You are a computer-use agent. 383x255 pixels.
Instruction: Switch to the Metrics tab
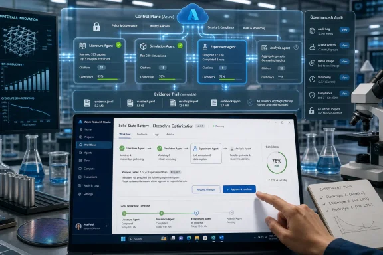pyautogui.click(x=170, y=134)
